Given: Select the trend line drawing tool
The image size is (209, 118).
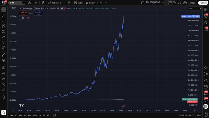Looking at the screenshot, I should (x=4, y=15).
